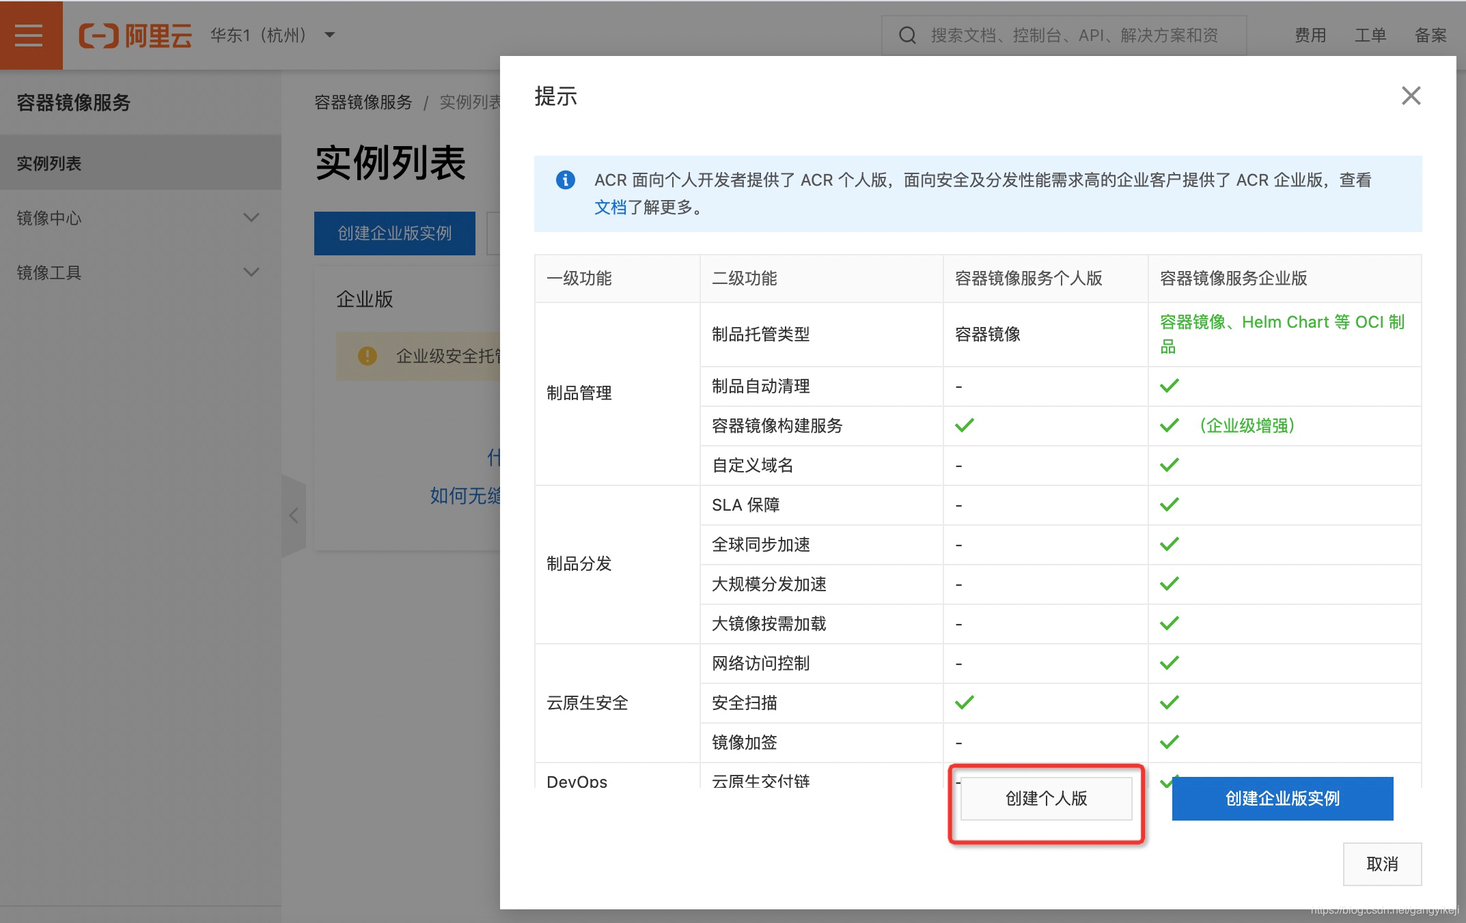The width and height of the screenshot is (1466, 923).
Task: Click the 创建个人版 button
Action: click(x=1046, y=798)
